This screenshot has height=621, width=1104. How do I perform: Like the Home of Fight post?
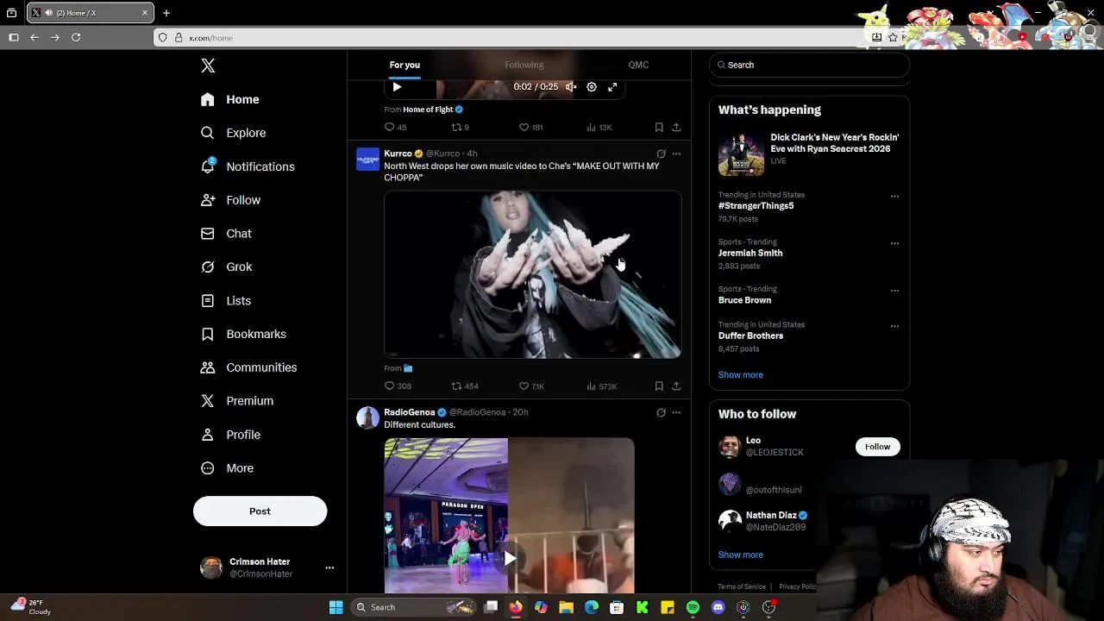[x=530, y=128]
